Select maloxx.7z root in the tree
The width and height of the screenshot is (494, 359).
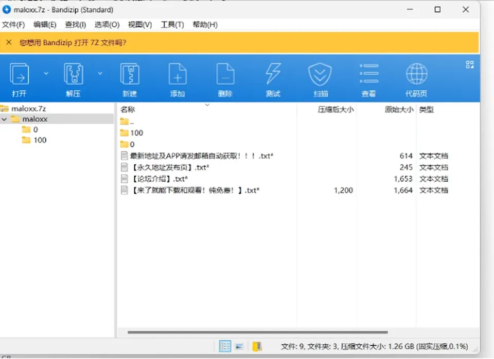[x=28, y=109]
